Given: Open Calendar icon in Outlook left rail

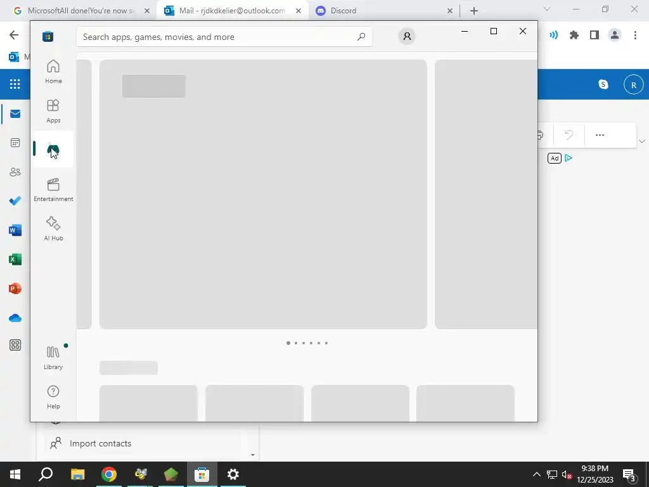Looking at the screenshot, I should (x=15, y=143).
